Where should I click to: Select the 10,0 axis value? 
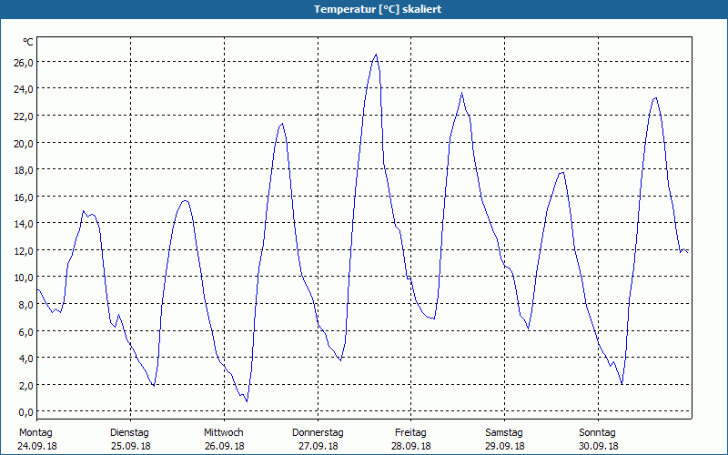(24, 278)
